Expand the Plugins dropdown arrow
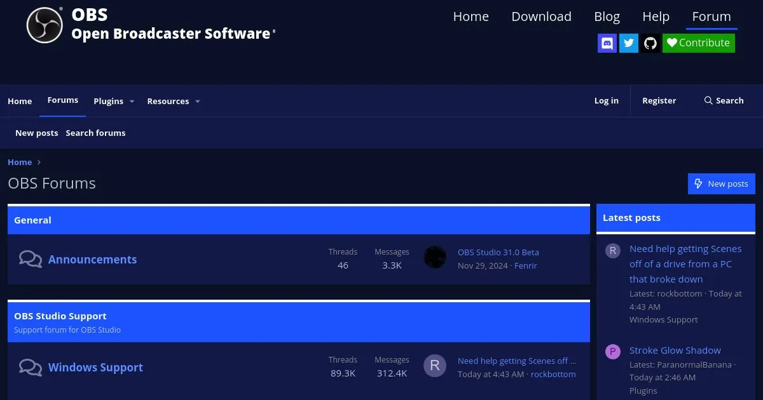 (132, 102)
